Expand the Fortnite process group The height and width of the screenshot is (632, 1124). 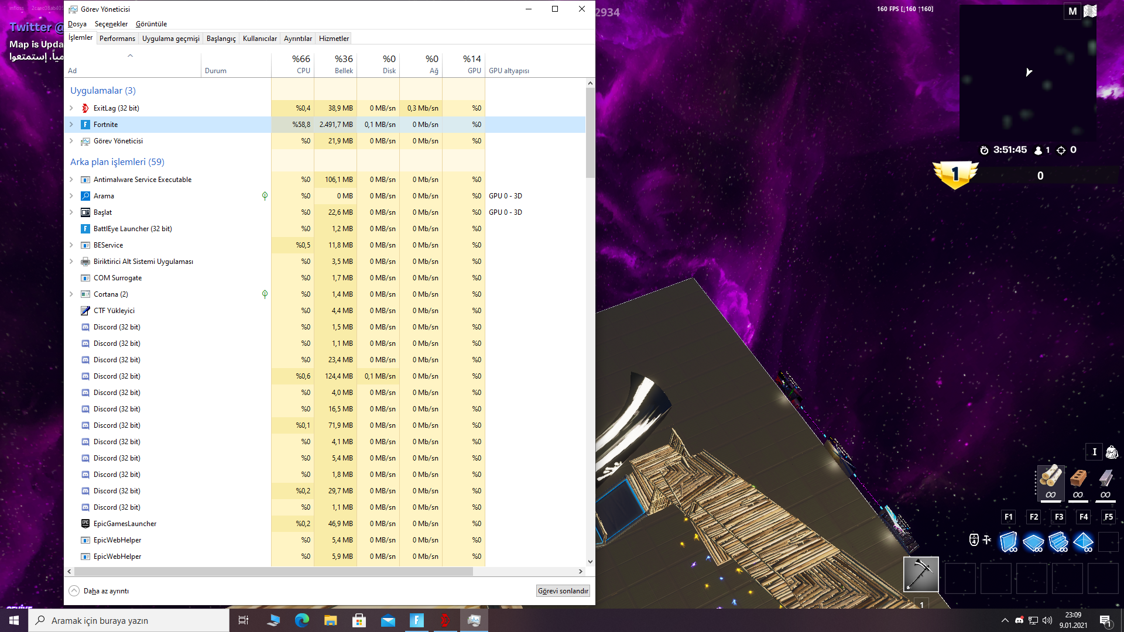click(71, 125)
